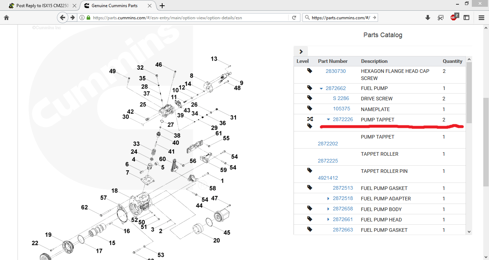
Task: Click the go arrow in search box
Action: click(x=374, y=17)
